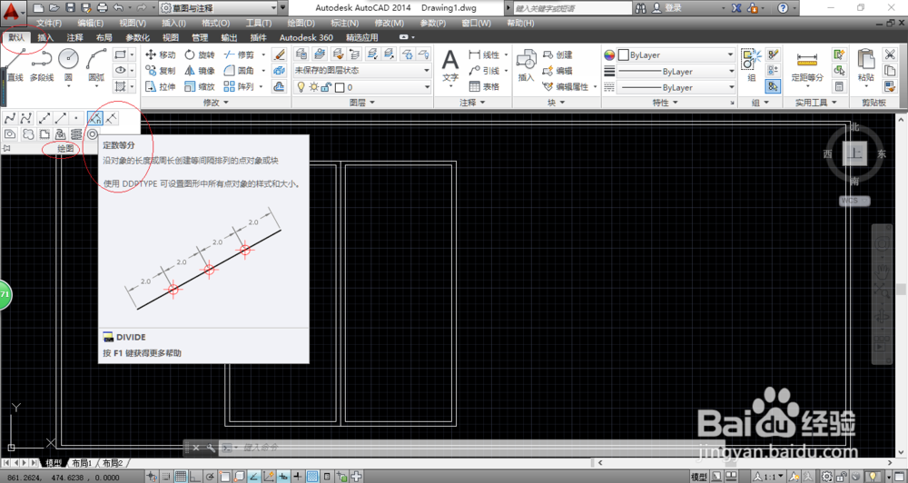Open the current layer dropdown showing 0

[x=362, y=87]
